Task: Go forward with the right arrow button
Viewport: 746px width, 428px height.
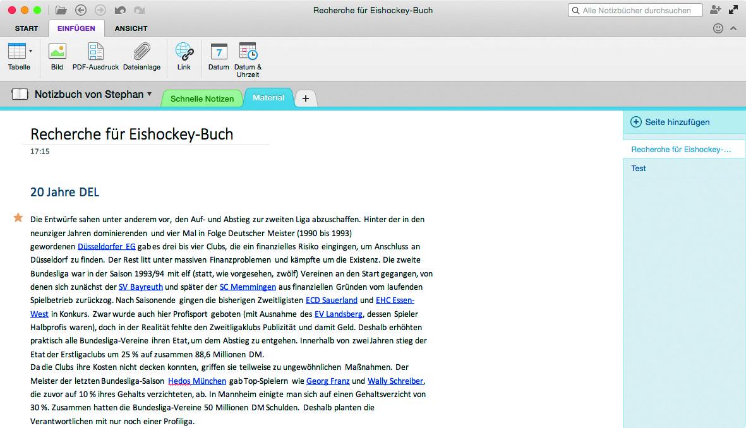Action: tap(100, 10)
